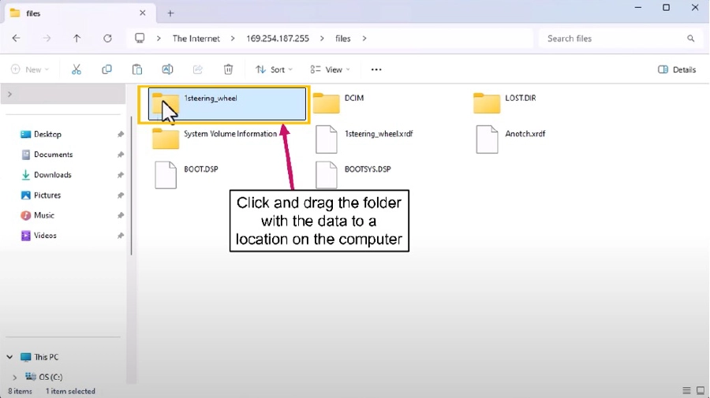Switch to large thumbnails view in status bar
The width and height of the screenshot is (710, 398).
pos(700,391)
